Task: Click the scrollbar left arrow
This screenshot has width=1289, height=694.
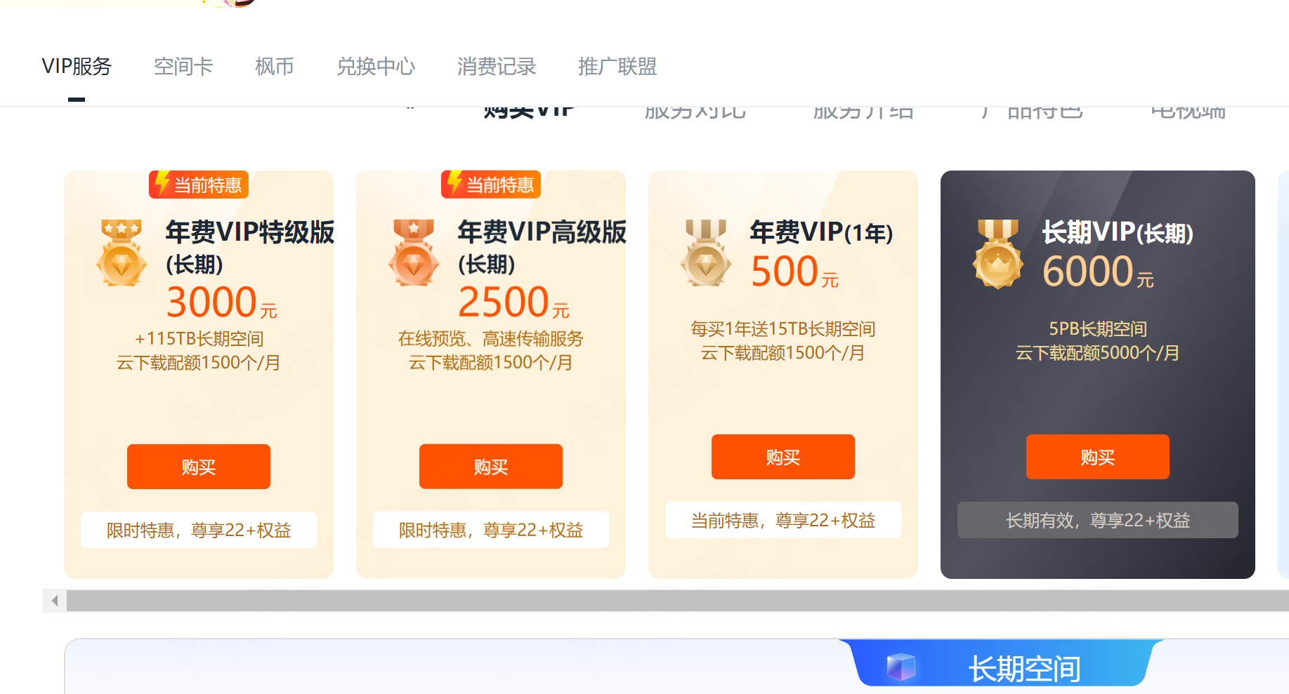Action: pos(55,601)
